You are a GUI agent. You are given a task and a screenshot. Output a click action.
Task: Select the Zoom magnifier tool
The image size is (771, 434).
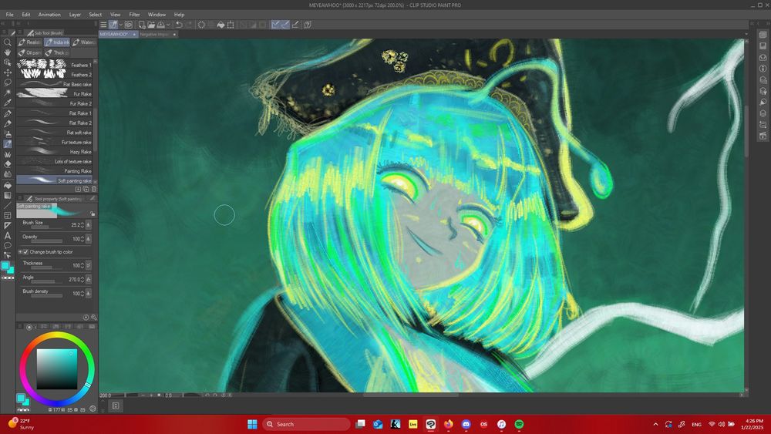point(8,42)
